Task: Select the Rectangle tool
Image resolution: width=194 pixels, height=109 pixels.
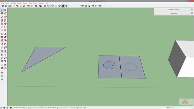Action: (x=2, y=21)
